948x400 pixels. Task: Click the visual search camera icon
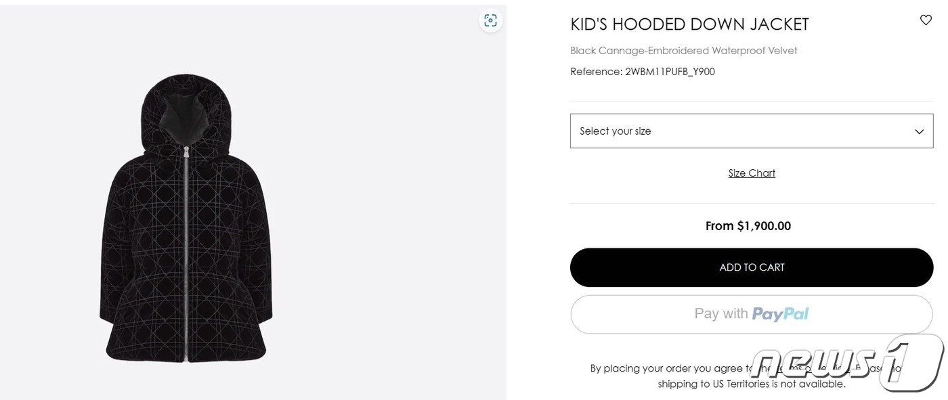[490, 20]
